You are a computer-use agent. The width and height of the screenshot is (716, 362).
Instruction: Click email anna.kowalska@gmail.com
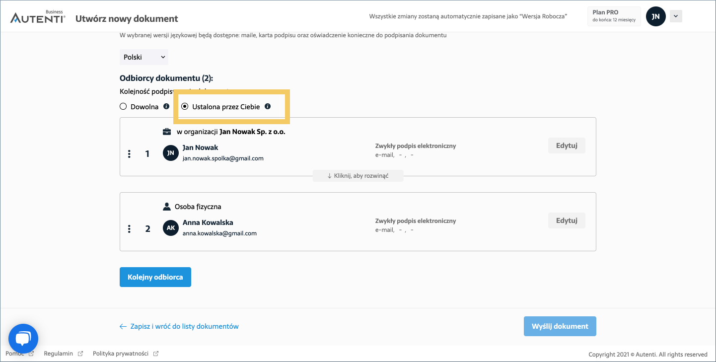219,233
